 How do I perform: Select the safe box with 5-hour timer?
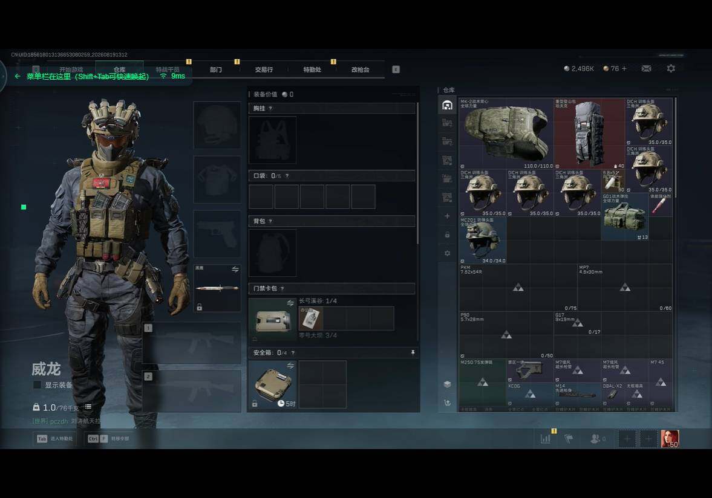pos(272,384)
